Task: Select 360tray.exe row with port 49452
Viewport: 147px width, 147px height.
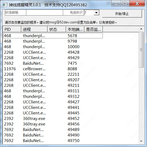Action: tap(53, 119)
